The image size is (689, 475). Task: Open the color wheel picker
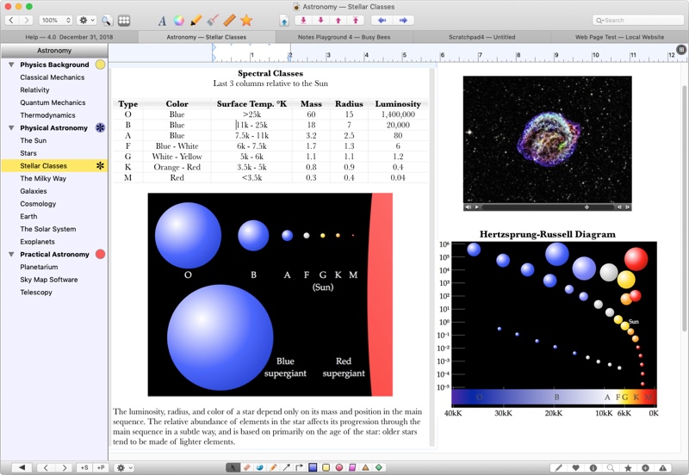[178, 20]
